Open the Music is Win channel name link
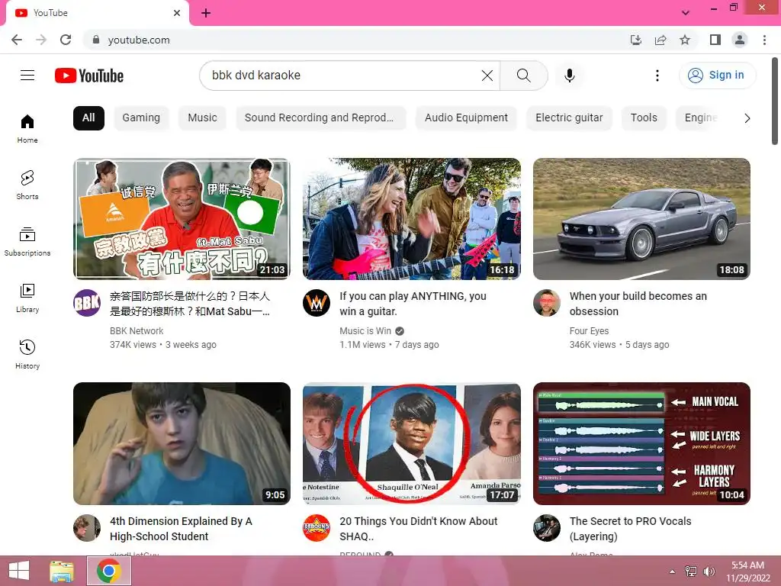This screenshot has height=586, width=781. (x=365, y=331)
